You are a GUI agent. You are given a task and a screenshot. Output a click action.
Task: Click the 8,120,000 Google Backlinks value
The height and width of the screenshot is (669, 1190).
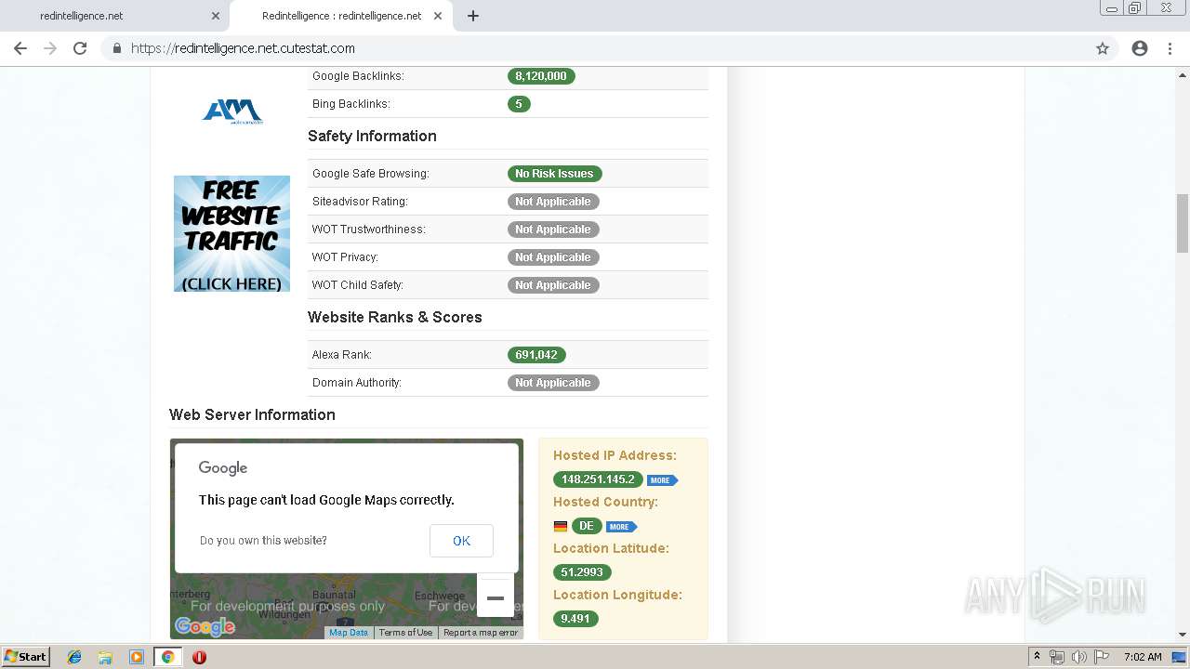point(541,76)
